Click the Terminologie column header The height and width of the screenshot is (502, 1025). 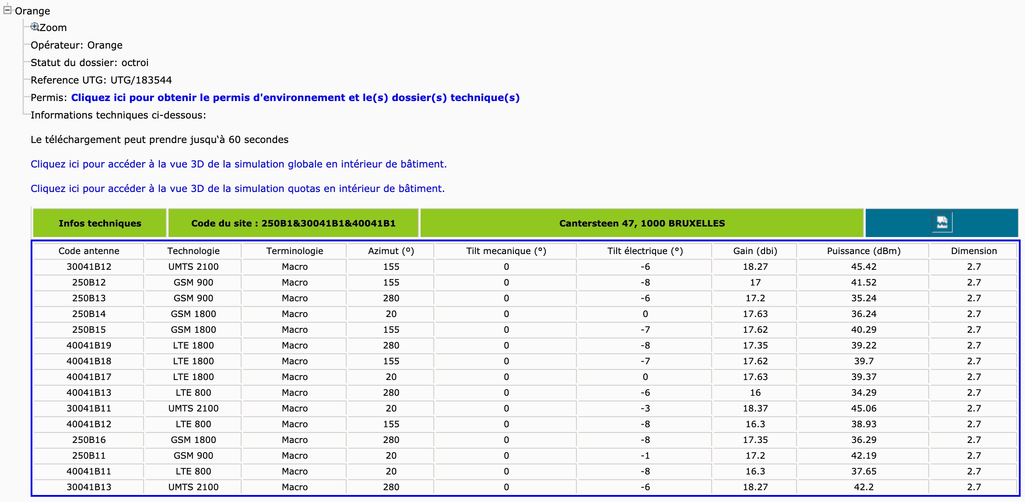tap(295, 251)
